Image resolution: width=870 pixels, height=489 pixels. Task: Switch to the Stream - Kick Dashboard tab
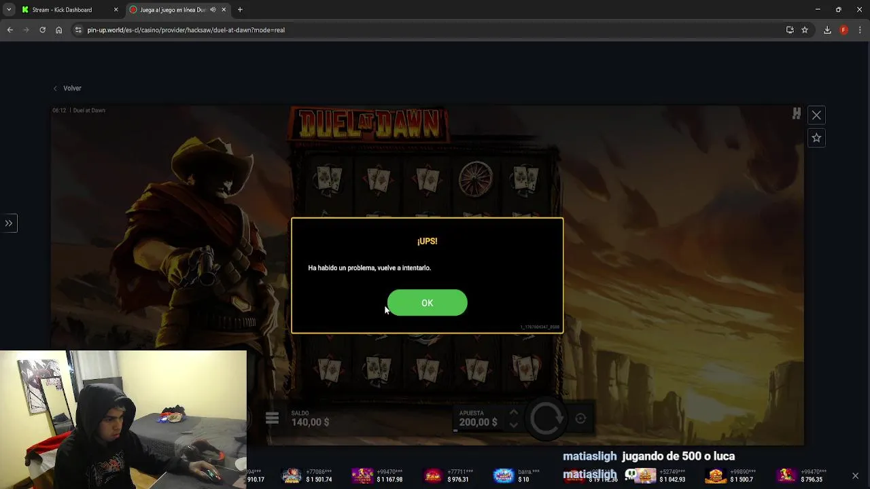pyautogui.click(x=62, y=10)
